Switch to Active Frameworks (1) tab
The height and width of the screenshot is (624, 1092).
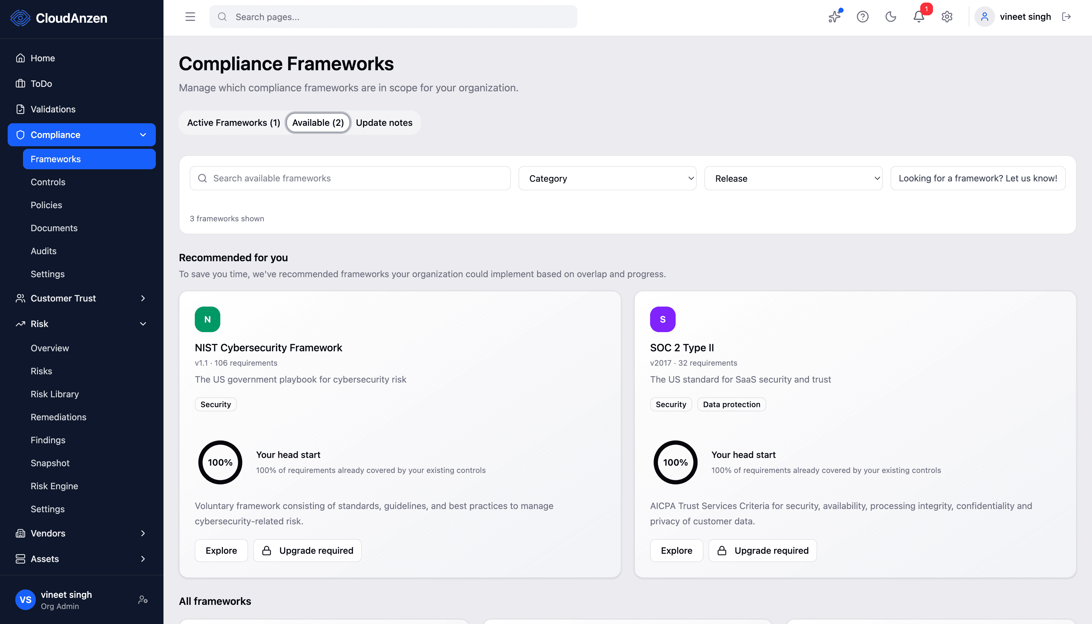[x=233, y=123]
